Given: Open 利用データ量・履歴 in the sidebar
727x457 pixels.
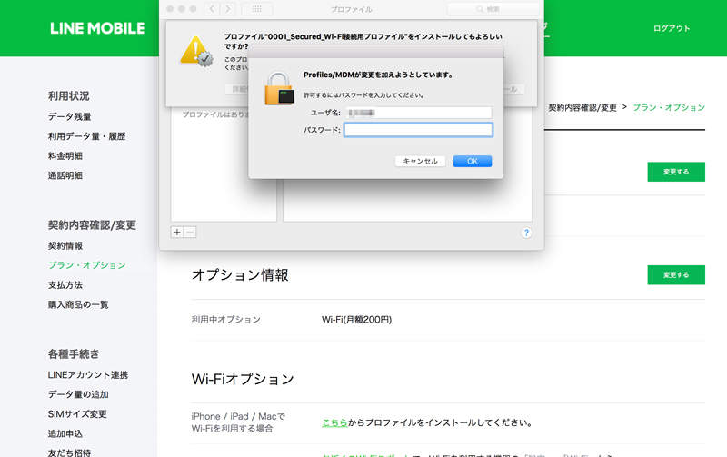Looking at the screenshot, I should pyautogui.click(x=86, y=136).
